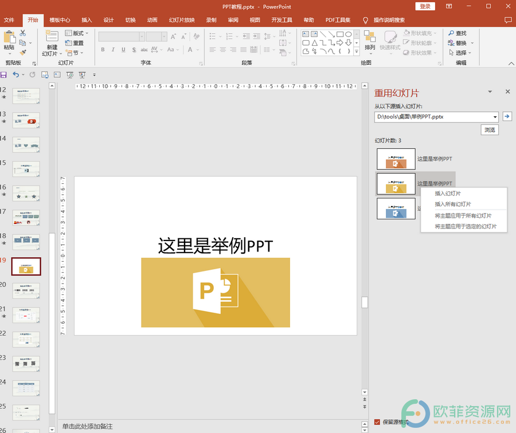Screen dimensions: 516x433
Task: Save the presentation from quick access toolbar
Action: [x=3, y=75]
